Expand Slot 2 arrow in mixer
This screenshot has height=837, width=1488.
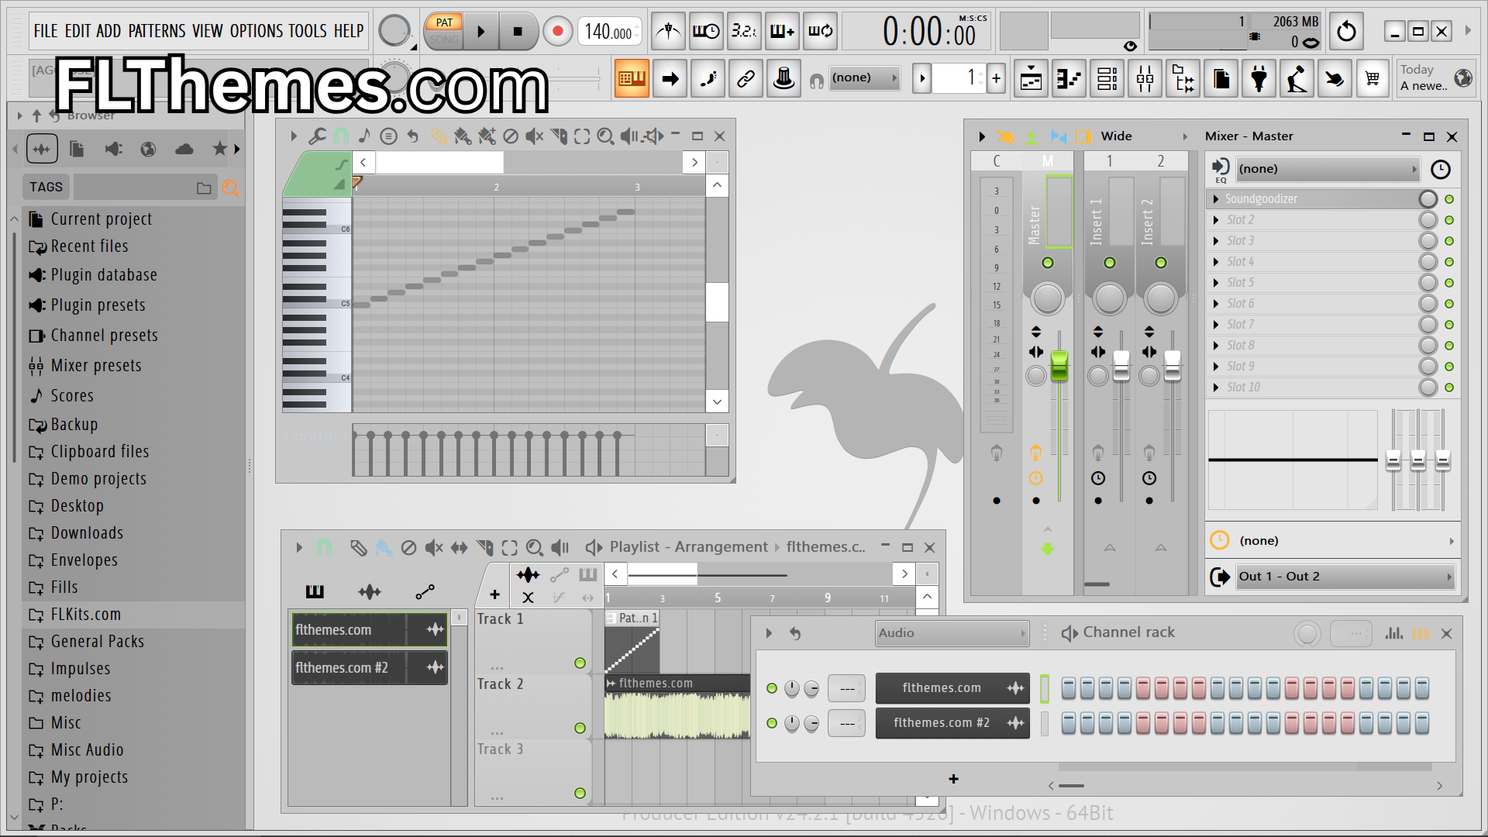pyautogui.click(x=1216, y=220)
